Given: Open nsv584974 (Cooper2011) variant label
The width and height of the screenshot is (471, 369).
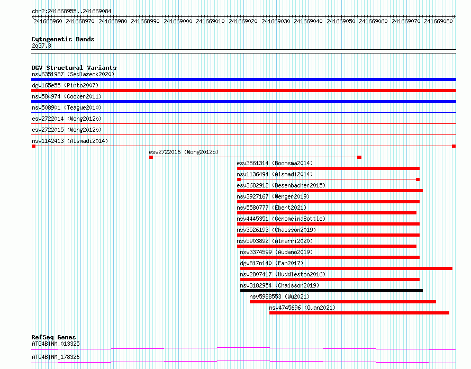Looking at the screenshot, I should [x=67, y=96].
